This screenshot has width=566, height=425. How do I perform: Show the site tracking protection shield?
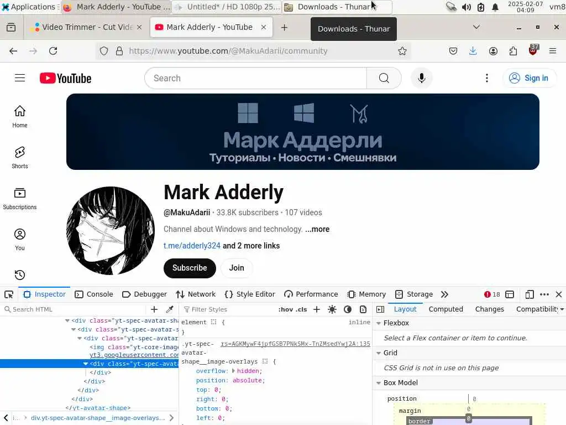click(x=104, y=51)
